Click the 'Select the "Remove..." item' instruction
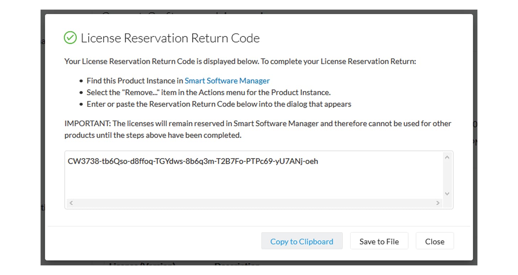 pos(209,92)
